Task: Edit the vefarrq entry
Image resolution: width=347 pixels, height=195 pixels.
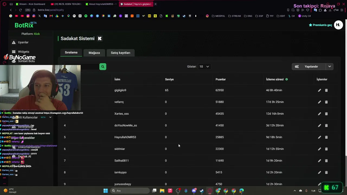Action: [319, 102]
